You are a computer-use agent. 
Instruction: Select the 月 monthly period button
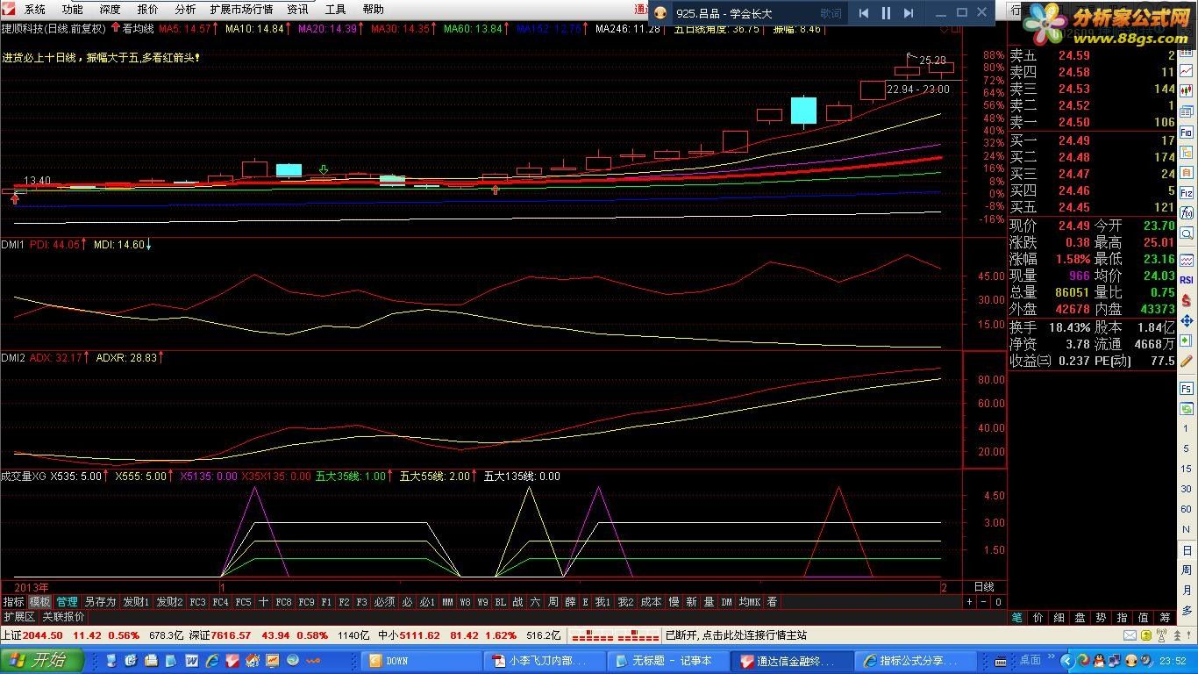click(x=1187, y=590)
